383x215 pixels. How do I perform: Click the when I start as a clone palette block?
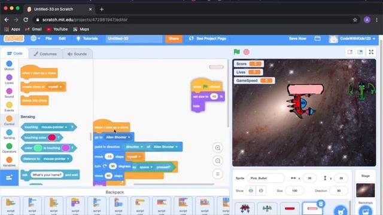(x=39, y=72)
